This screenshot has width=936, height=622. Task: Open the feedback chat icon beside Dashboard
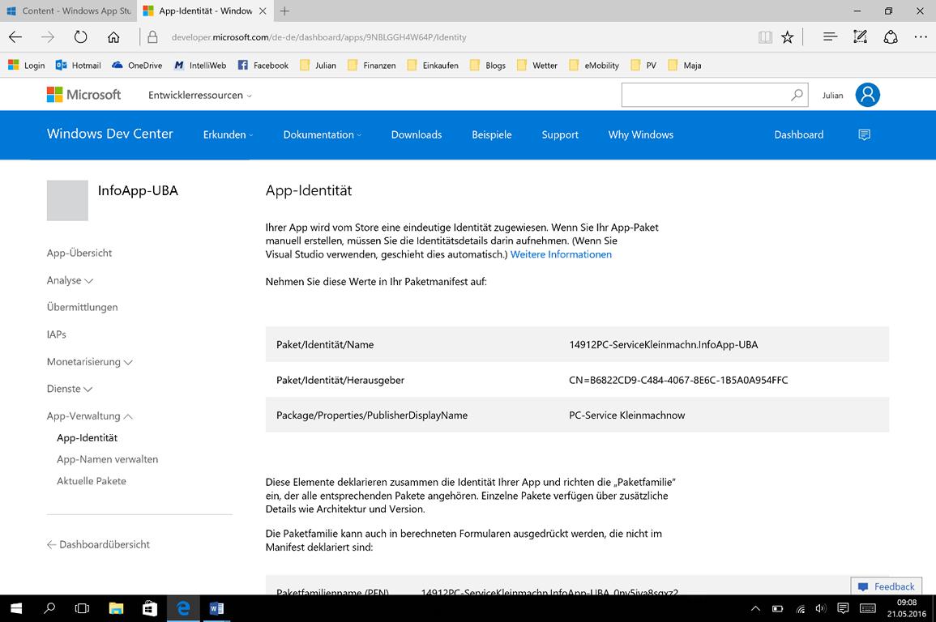click(864, 134)
